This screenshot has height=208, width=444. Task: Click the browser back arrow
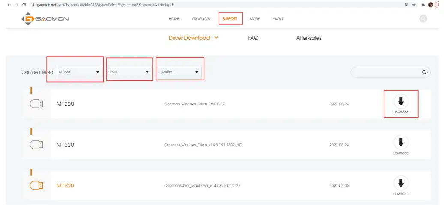(x=9, y=5)
